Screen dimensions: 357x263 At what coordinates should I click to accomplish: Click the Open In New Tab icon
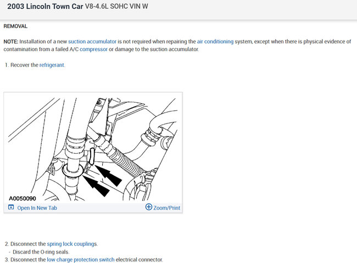click(x=11, y=207)
